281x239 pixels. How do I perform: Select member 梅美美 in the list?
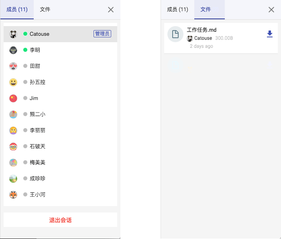(x=37, y=163)
